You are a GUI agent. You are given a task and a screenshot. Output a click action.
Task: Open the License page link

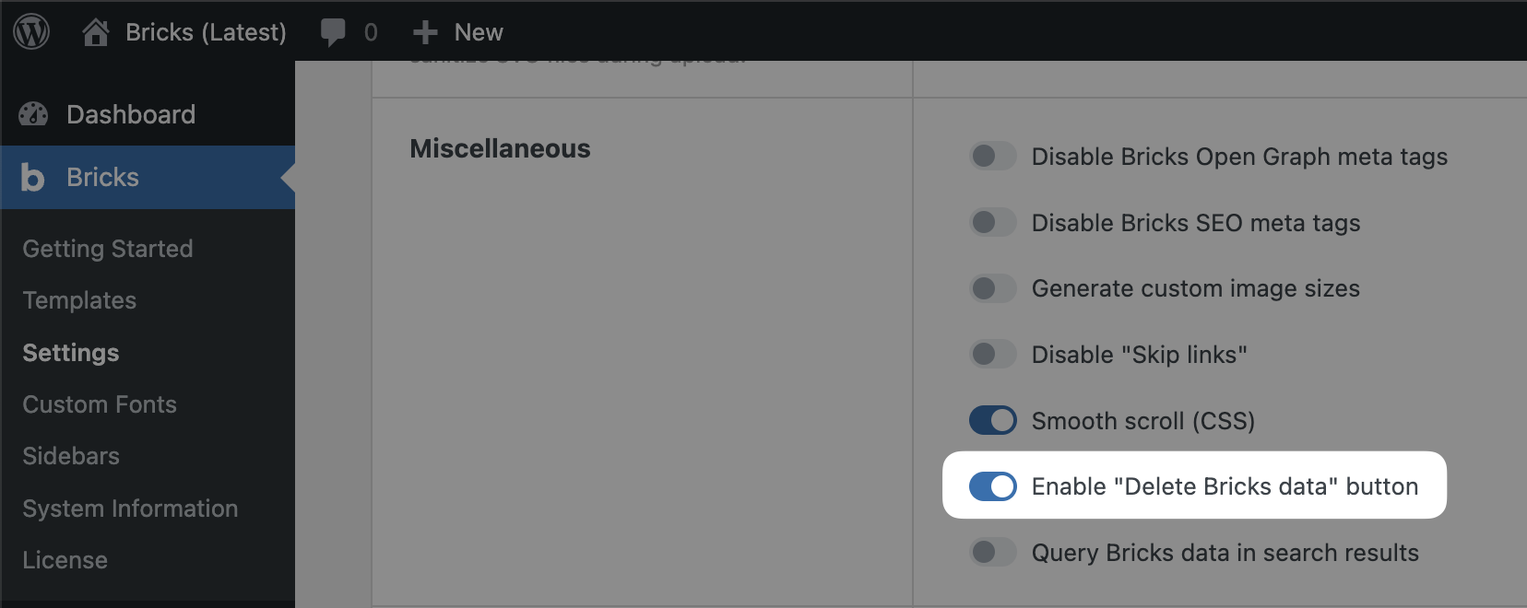(65, 560)
